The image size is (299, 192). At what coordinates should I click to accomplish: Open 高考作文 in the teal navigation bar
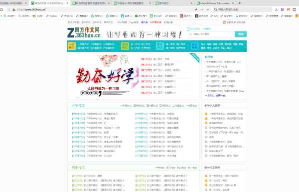click(x=181, y=48)
